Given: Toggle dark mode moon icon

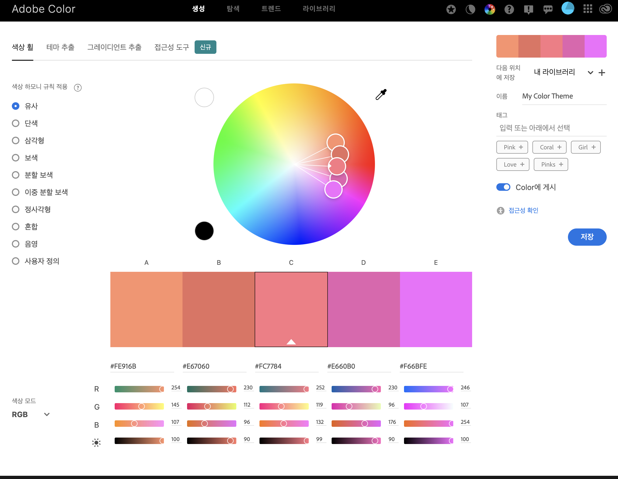Looking at the screenshot, I should click(470, 10).
